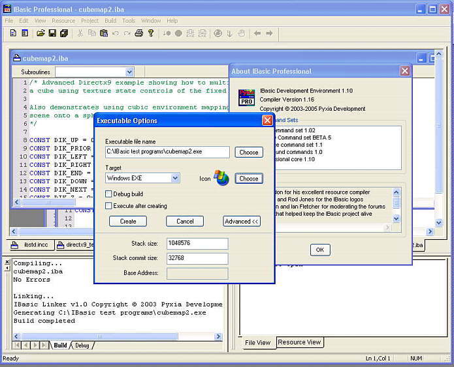The image size is (454, 367).
Task: Click the first Build EXE toolbar icon
Action: point(191,33)
